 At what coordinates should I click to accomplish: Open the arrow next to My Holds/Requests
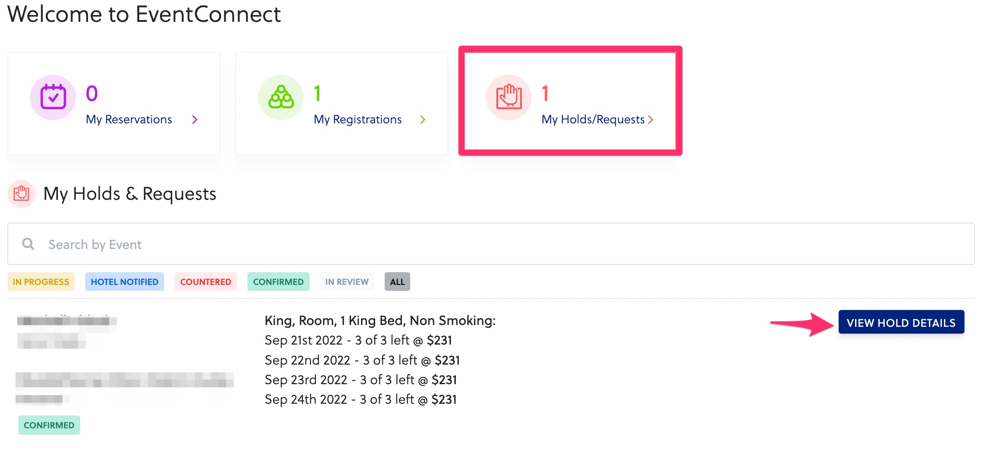pos(650,120)
